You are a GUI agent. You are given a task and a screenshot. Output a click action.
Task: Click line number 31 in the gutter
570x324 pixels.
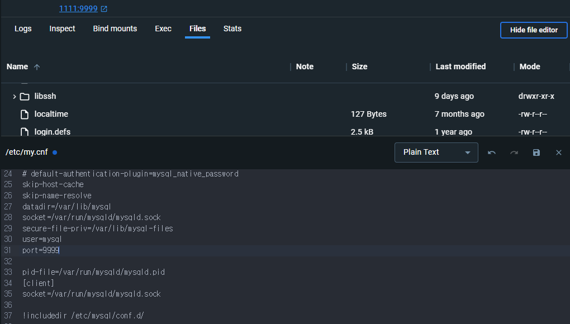pos(8,250)
